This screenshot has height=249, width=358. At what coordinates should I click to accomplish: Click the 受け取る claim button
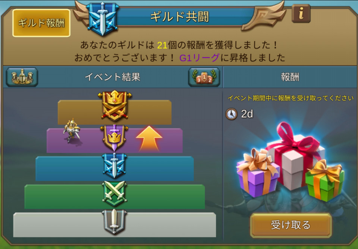[291, 225]
